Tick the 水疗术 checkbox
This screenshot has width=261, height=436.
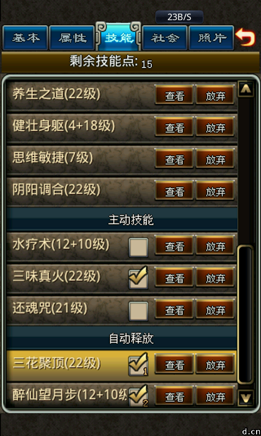pyautogui.click(x=139, y=247)
